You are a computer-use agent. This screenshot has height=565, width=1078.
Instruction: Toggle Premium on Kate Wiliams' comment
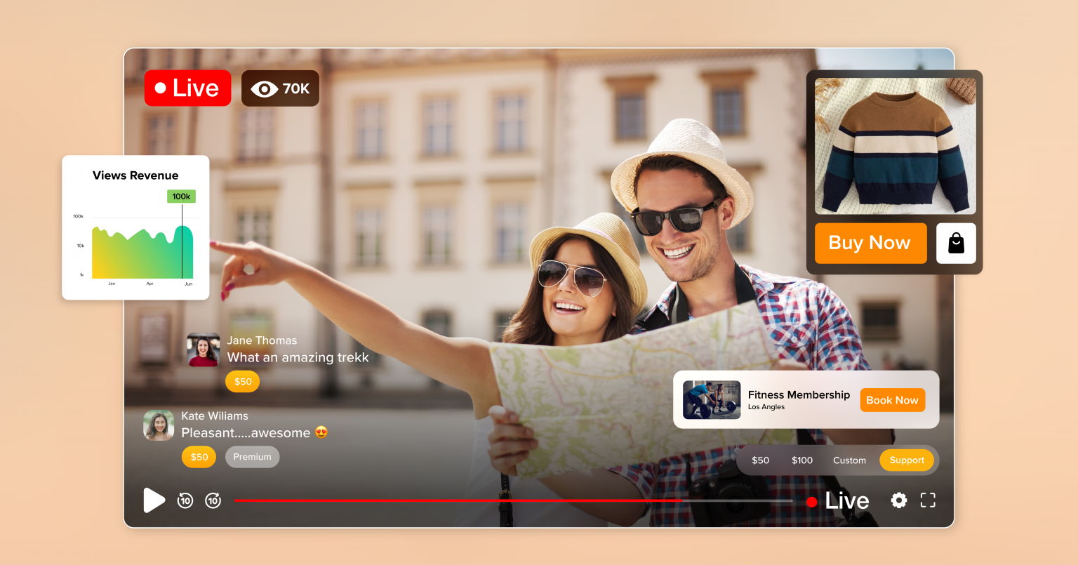click(x=252, y=456)
